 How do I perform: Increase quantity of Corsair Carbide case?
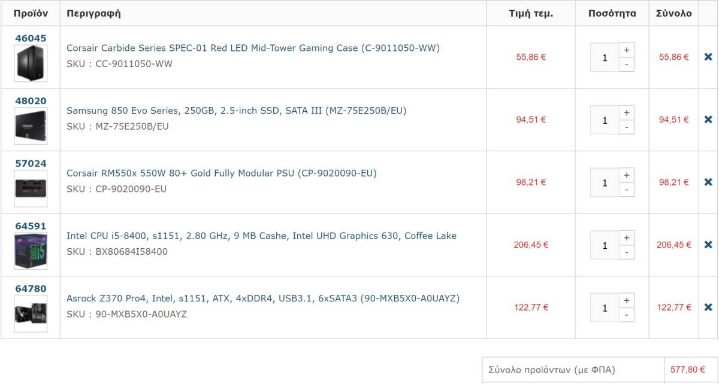[x=627, y=50]
